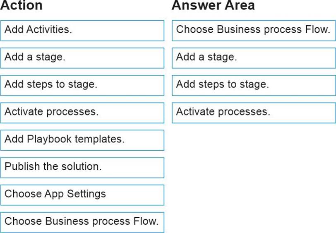
Task: Click Add a stage in Action list
Action: 82,58
